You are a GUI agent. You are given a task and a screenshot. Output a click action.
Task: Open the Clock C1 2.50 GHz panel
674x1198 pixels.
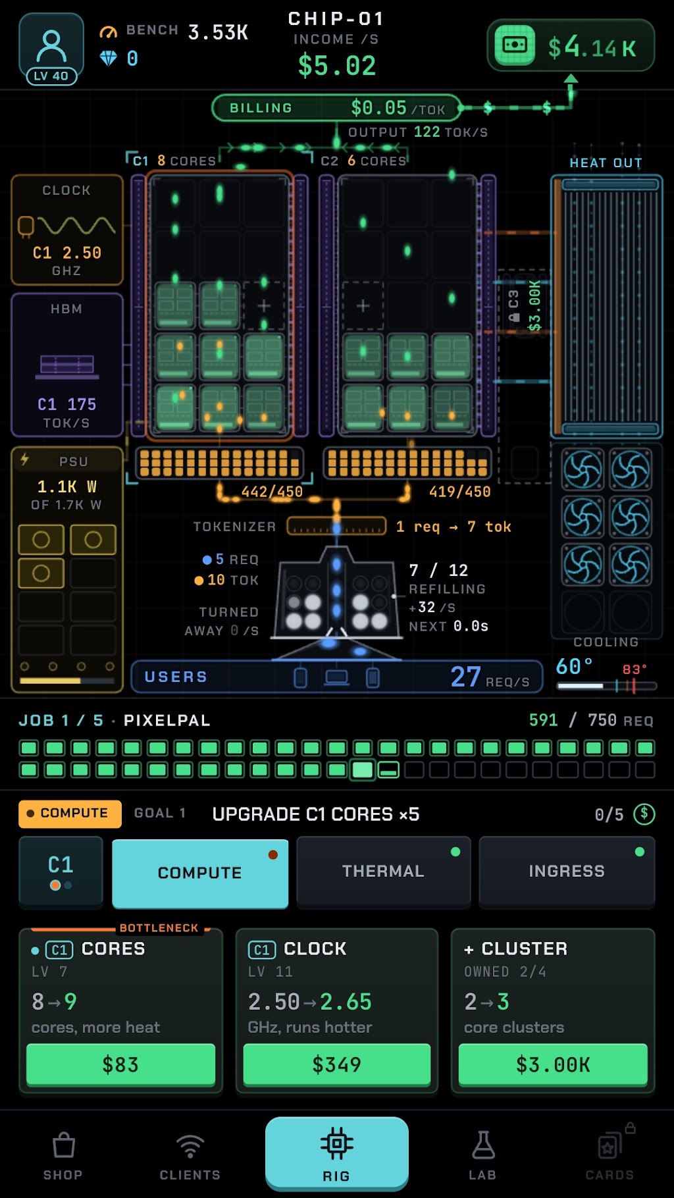[x=67, y=230]
